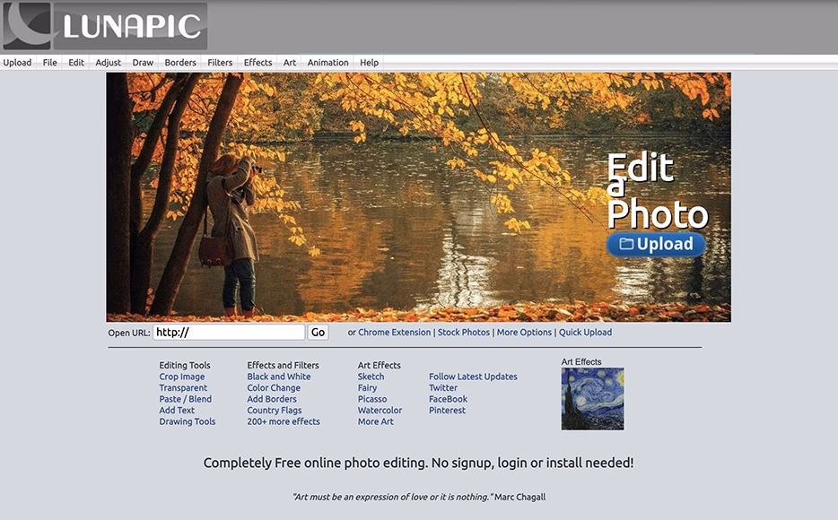Screen dimensions: 838x520
Task: Open the Crop Image tool link
Action: pos(182,377)
